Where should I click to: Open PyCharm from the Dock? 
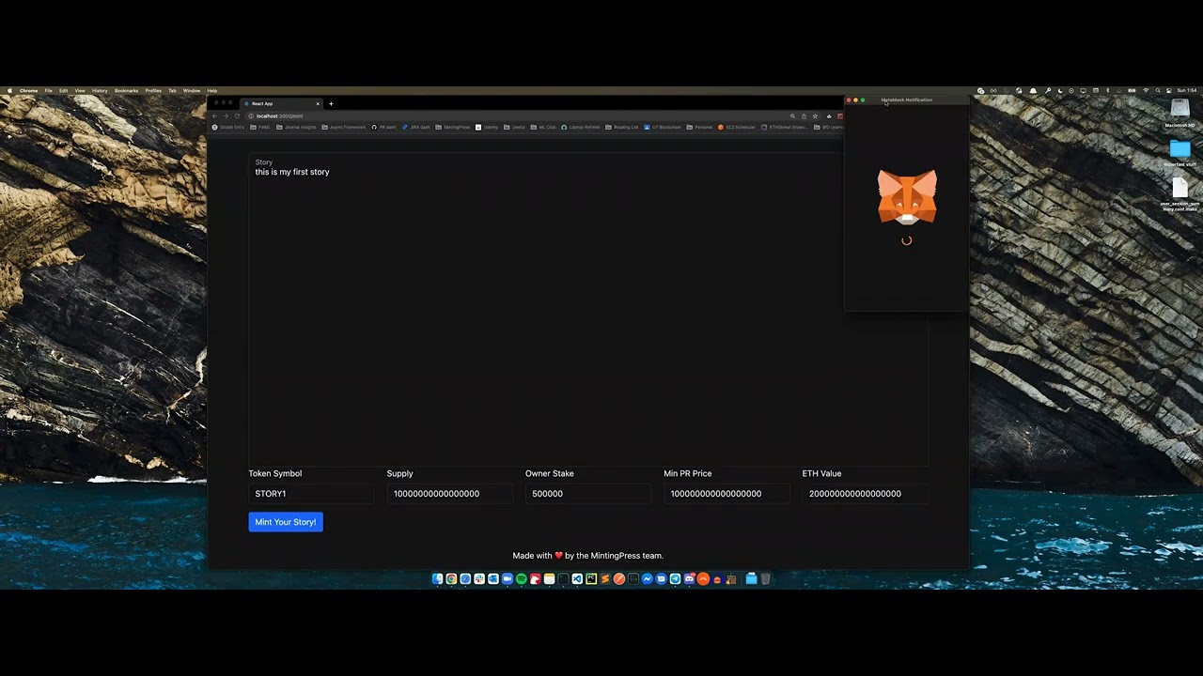(x=591, y=579)
